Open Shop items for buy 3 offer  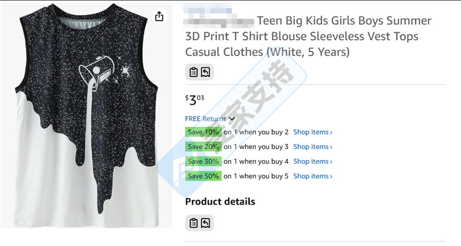(313, 147)
